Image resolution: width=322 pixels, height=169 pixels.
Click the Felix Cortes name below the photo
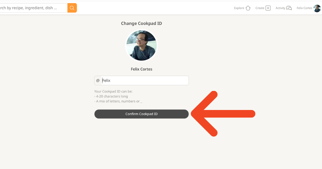(142, 69)
